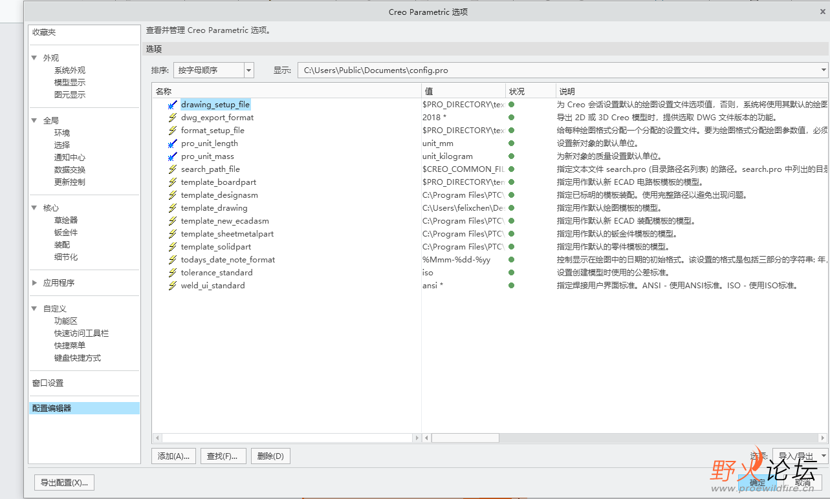Screen dimensions: 830x499
Task: Click green status dot for drawing_setup_file
Action: click(x=511, y=104)
